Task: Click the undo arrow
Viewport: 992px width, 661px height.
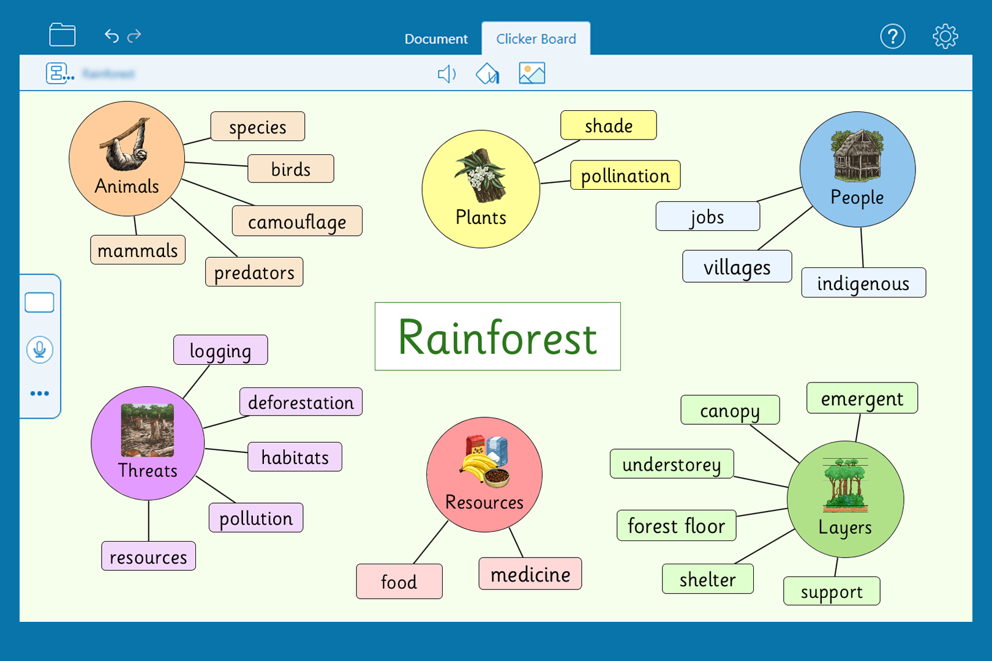Action: 111,36
